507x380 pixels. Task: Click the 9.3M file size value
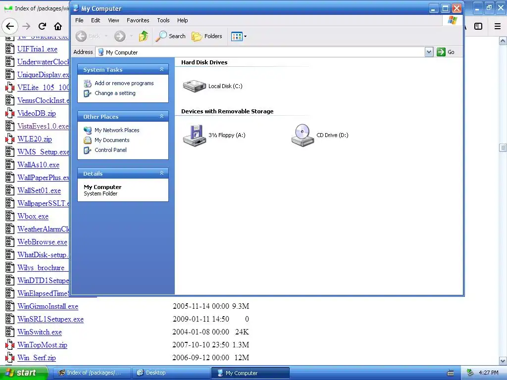coord(241,306)
